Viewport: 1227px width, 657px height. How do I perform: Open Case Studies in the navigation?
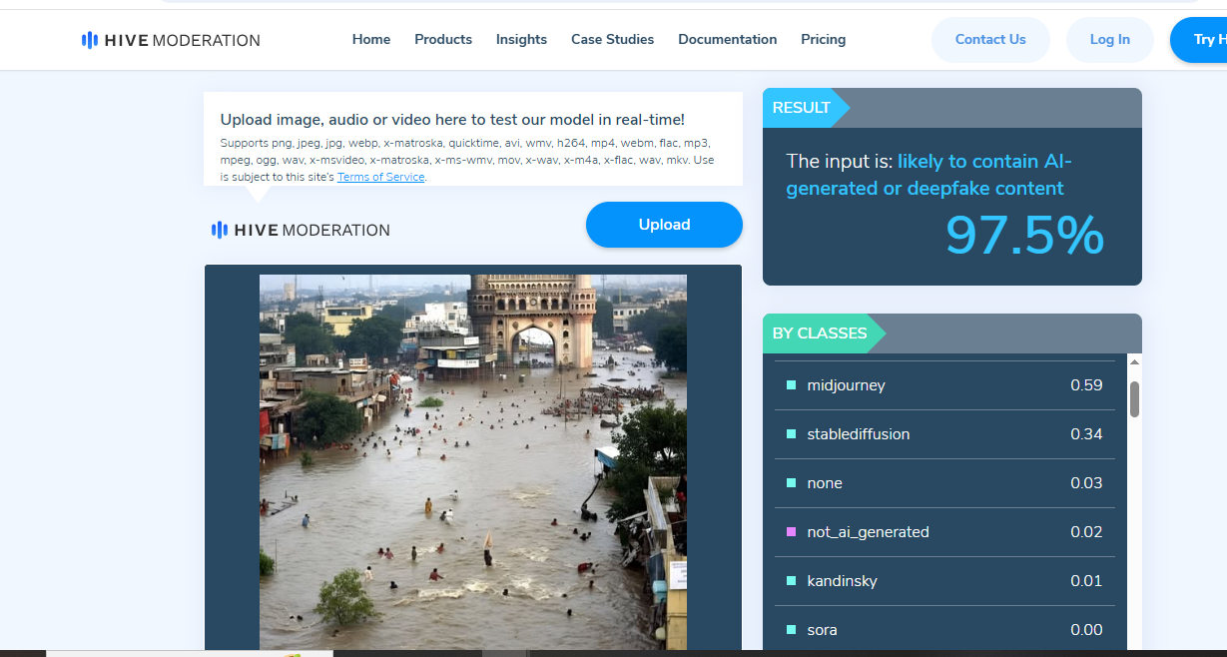click(x=612, y=40)
